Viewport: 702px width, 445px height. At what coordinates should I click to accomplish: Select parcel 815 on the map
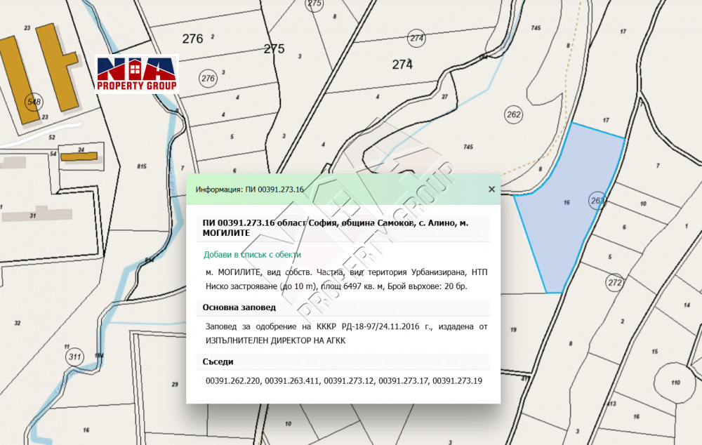pos(142,166)
